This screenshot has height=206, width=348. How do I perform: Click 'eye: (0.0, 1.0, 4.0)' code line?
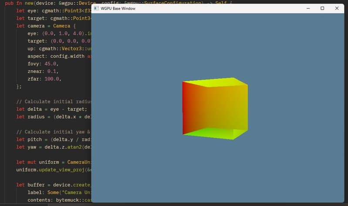tap(59, 33)
